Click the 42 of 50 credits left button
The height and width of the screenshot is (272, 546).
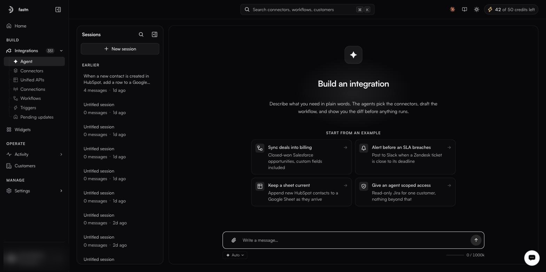[x=511, y=9]
